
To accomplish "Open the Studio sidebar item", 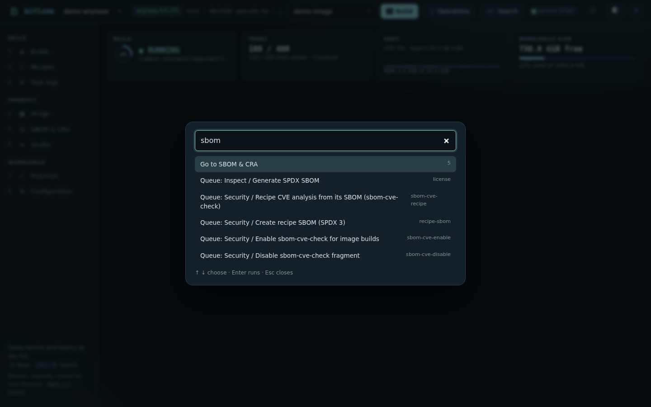I will tap(50, 145).
